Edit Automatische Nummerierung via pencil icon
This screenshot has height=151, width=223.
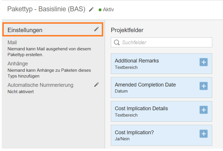pyautogui.click(x=96, y=85)
